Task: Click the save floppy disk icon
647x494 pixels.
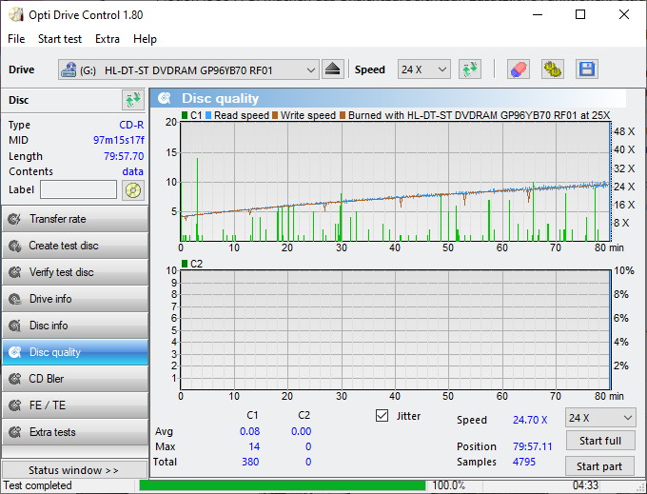Action: pyautogui.click(x=586, y=69)
